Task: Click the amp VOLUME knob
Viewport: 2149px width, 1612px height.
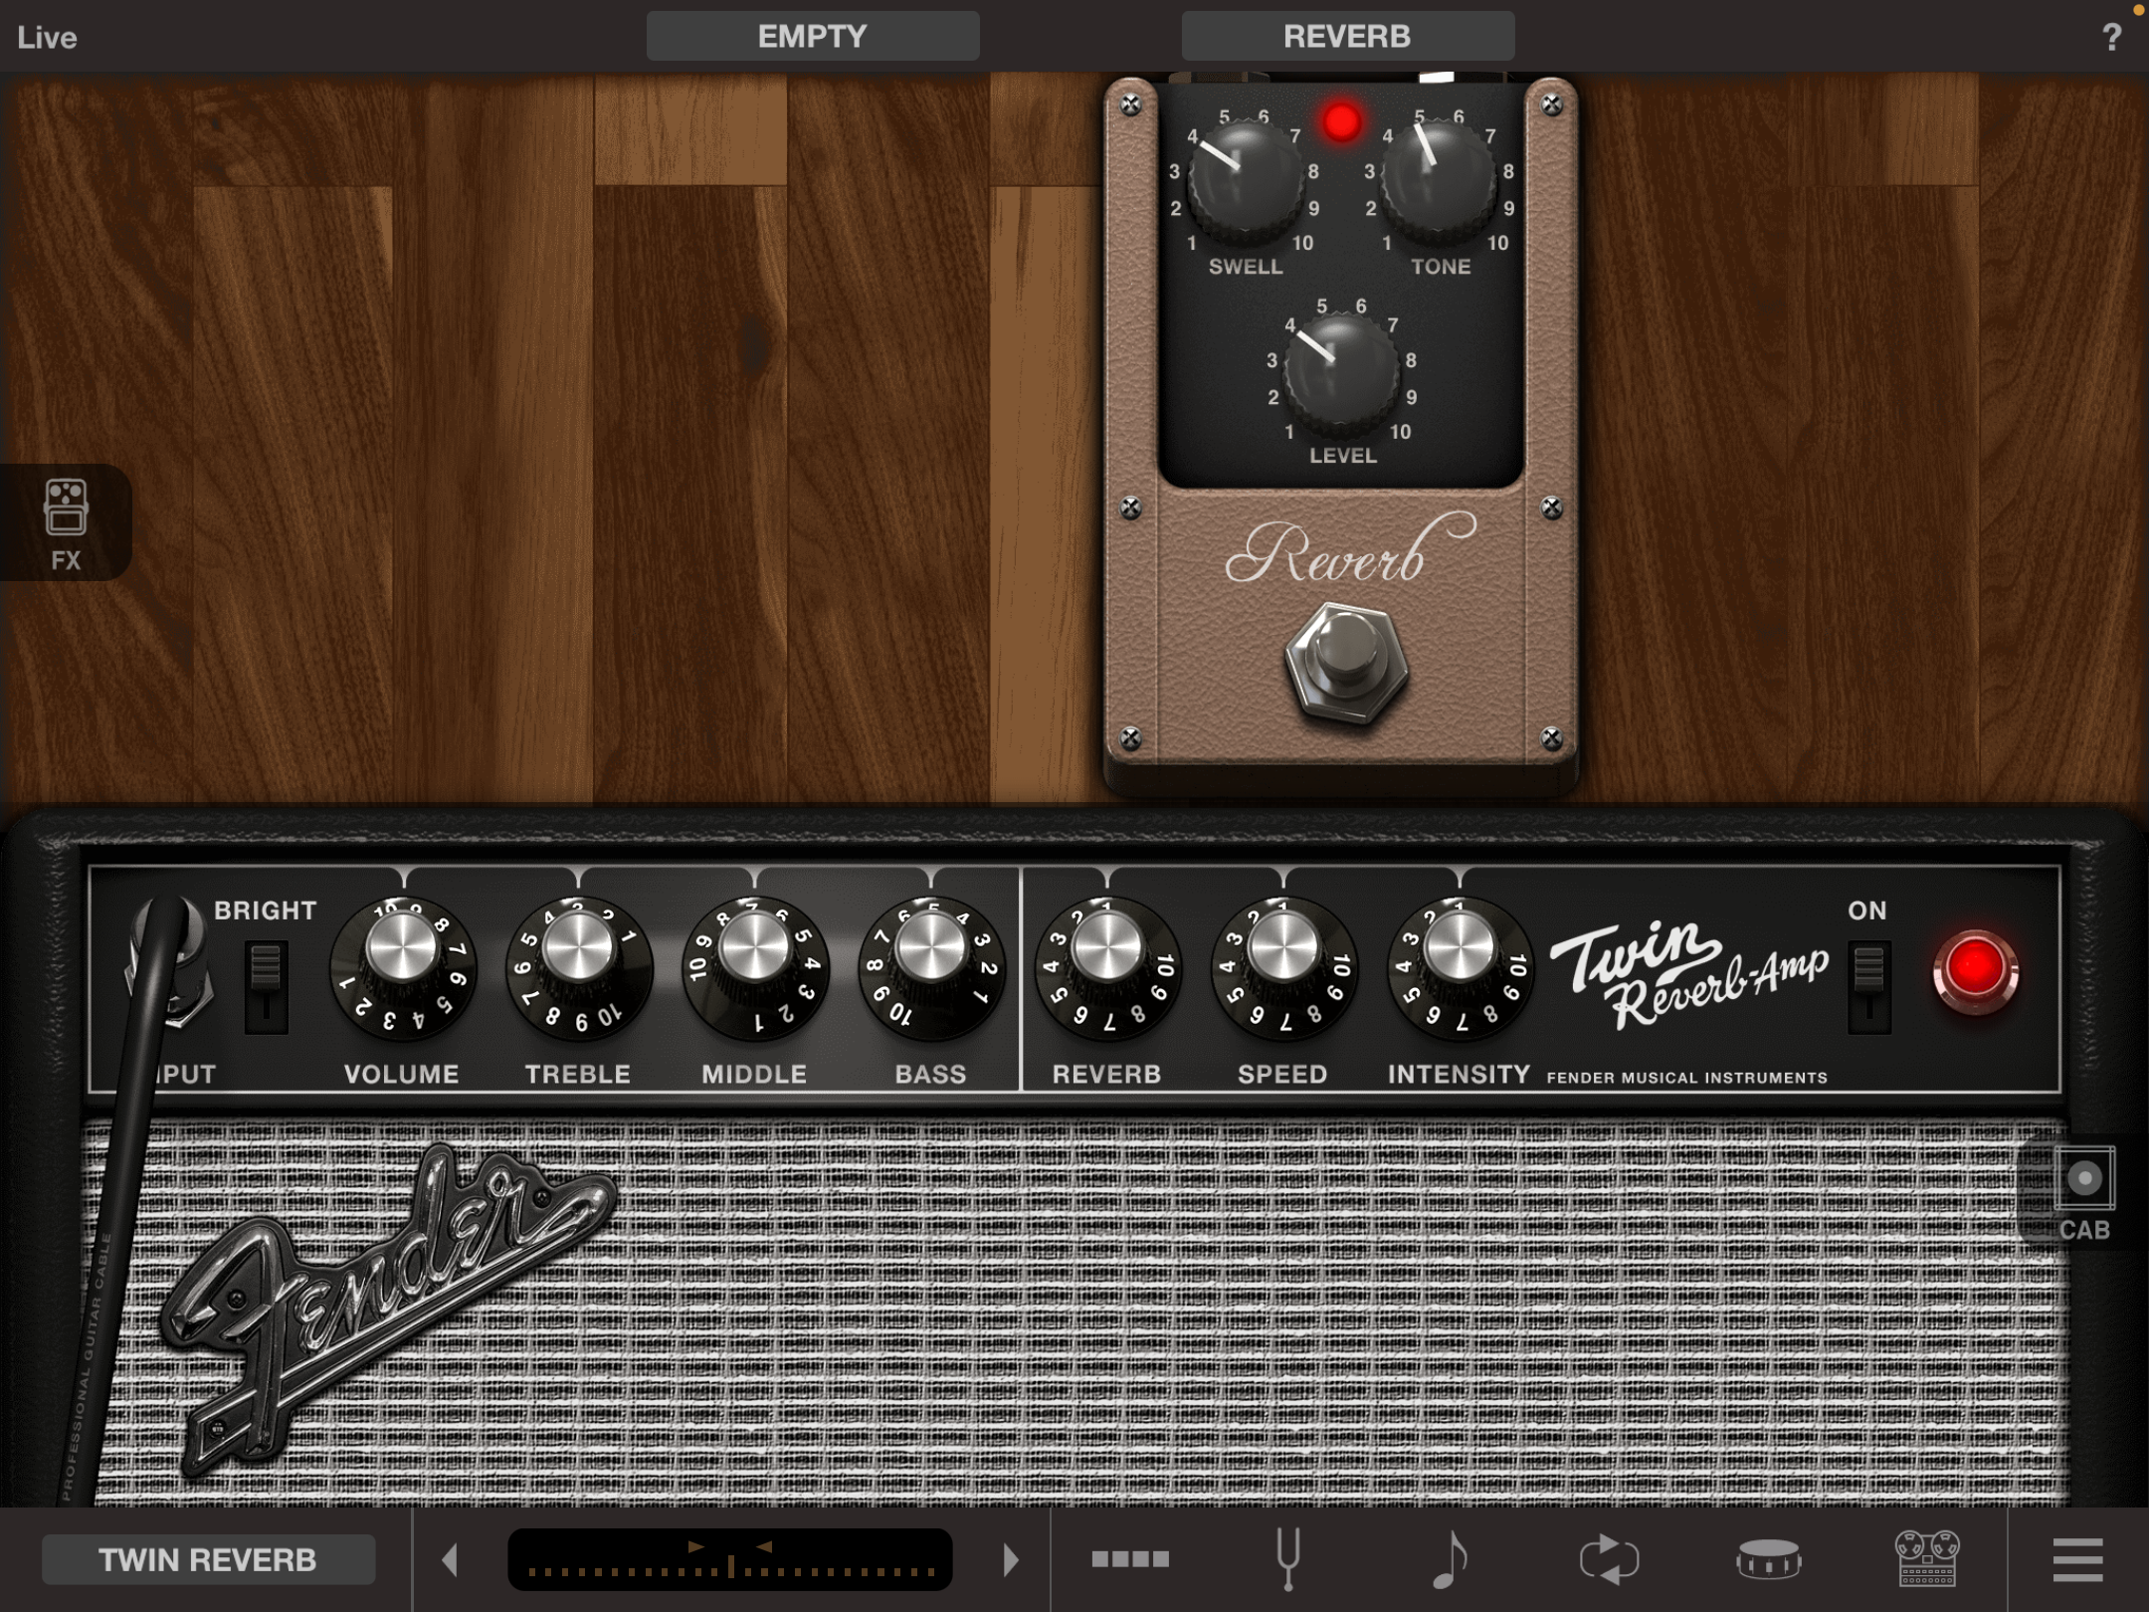Action: [402, 969]
